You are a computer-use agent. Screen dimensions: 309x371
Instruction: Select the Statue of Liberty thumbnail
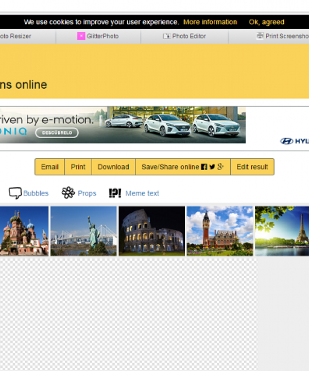pyautogui.click(x=83, y=231)
